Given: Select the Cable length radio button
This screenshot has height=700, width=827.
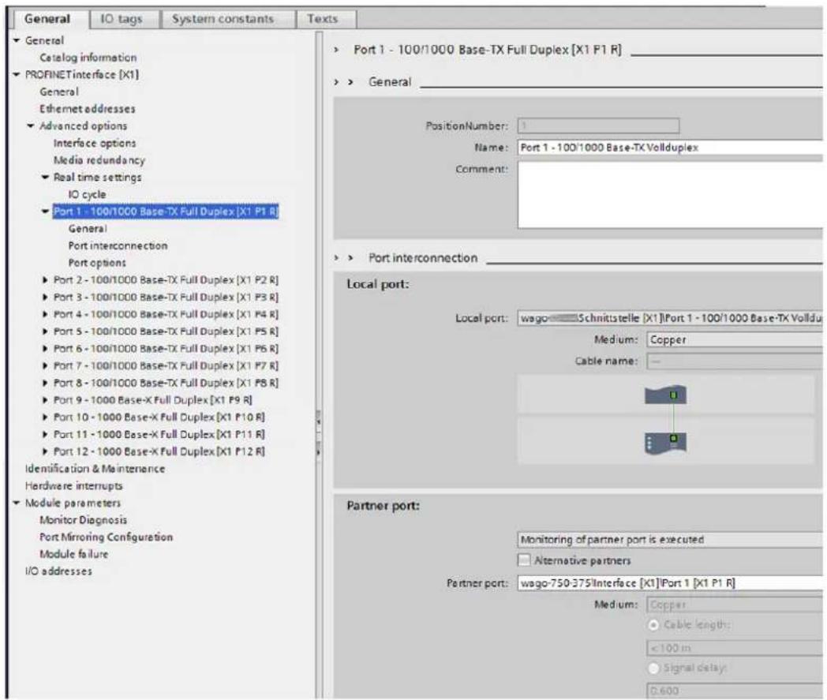Looking at the screenshot, I should pos(653,625).
